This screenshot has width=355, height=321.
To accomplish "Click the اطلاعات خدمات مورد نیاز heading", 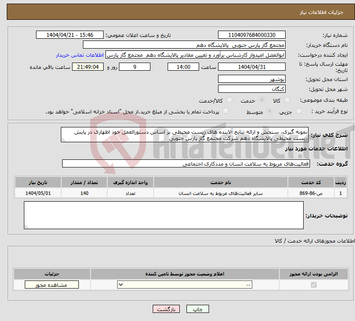I will click(316, 149).
